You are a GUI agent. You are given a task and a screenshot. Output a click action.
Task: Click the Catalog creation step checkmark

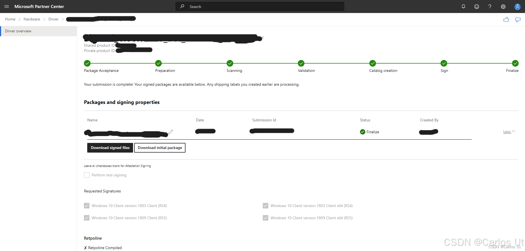point(373,63)
